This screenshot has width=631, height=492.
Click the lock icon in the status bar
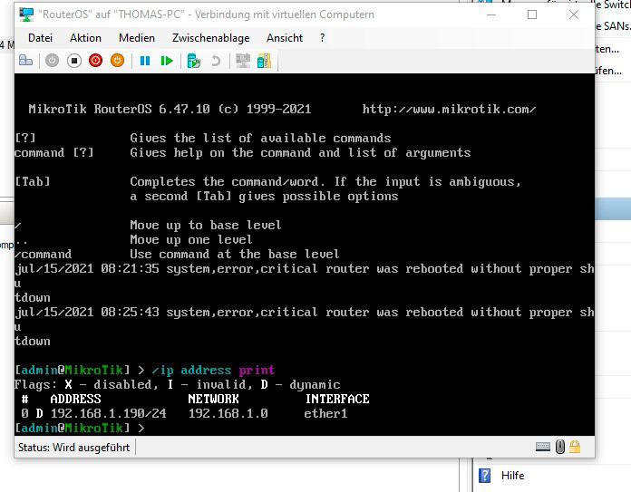pyautogui.click(x=575, y=447)
